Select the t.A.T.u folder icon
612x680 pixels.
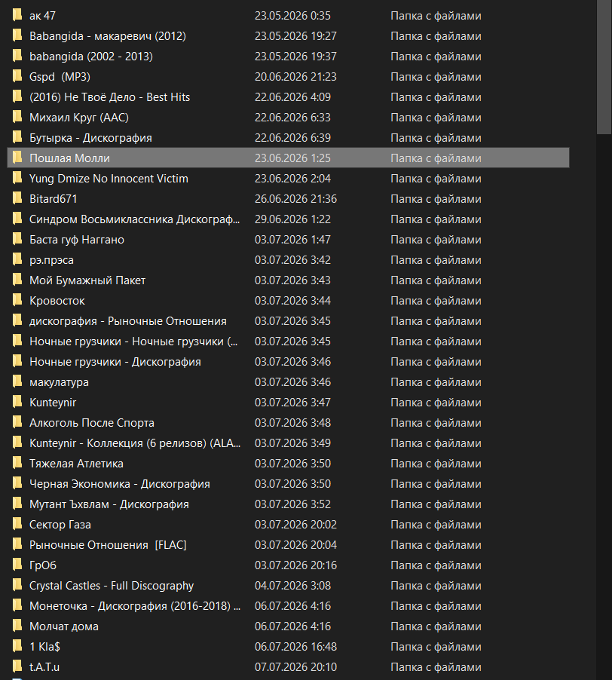17,666
